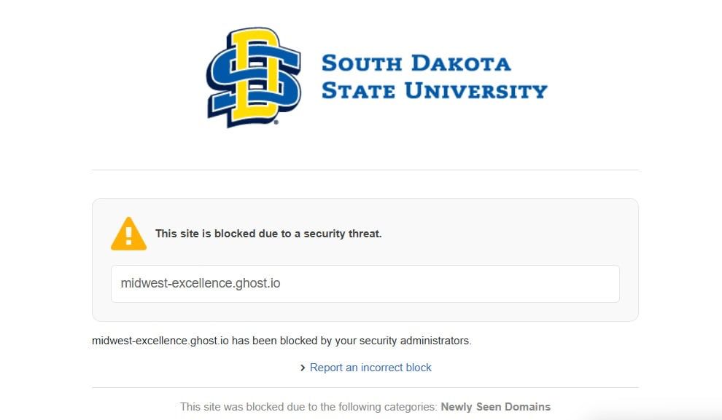The image size is (722, 420).
Task: Click the divider line above the category footer
Action: click(x=365, y=387)
